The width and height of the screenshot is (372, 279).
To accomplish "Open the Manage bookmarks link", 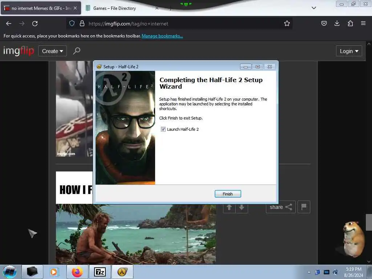I will click(162, 36).
